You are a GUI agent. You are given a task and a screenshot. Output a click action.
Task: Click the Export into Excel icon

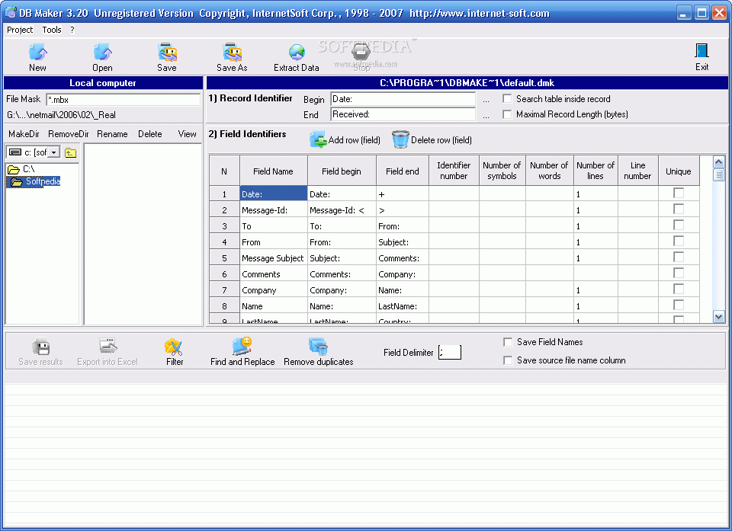coord(108,346)
